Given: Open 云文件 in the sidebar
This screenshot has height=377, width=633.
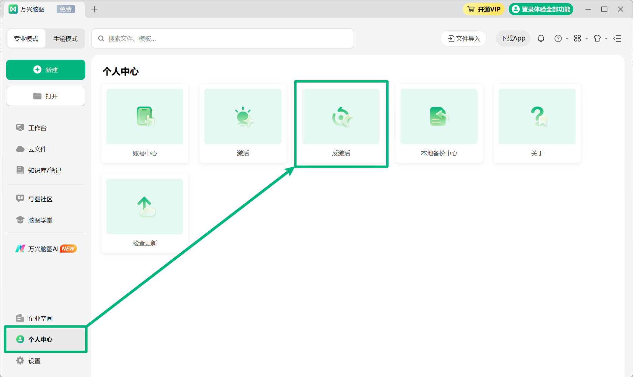Looking at the screenshot, I should point(46,149).
